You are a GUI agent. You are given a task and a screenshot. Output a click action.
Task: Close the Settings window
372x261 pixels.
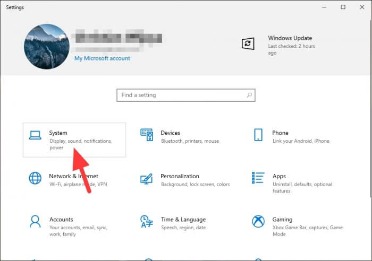point(362,7)
